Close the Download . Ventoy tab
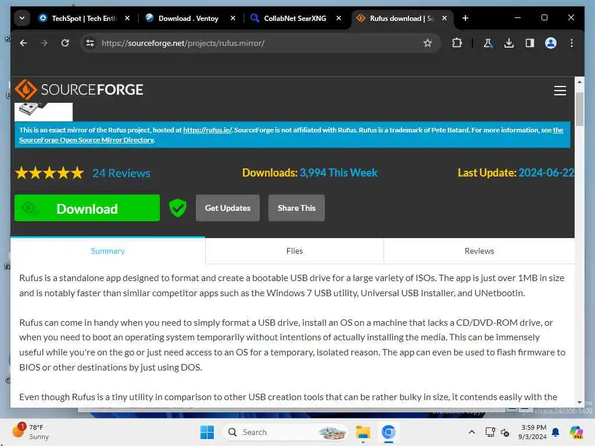595x446 pixels. 233,18
